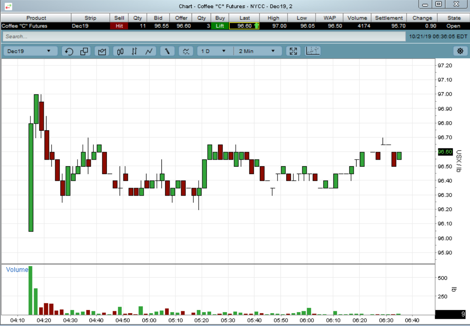This screenshot has width=470, height=328.
Task: Click the Bid column header
Action: coord(158,18)
